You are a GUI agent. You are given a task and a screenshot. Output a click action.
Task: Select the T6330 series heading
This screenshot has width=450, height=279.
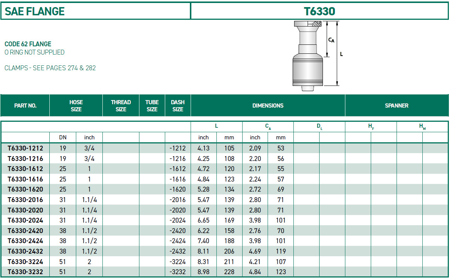(x=320, y=11)
